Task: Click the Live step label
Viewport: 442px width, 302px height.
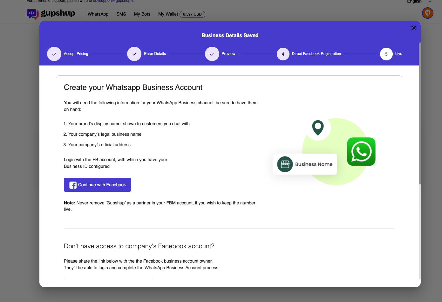Action: coord(399,54)
